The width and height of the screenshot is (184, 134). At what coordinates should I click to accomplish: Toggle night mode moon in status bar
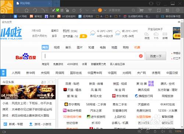(x=147, y=131)
